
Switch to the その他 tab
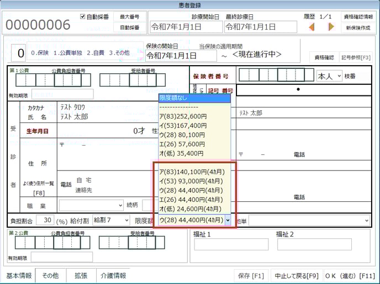(50, 275)
